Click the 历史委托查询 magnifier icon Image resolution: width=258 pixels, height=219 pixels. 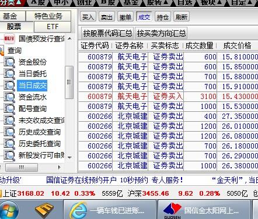[x=9, y=144]
